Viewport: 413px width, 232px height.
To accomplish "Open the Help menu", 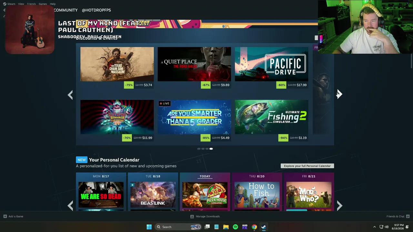I will 53,4.
